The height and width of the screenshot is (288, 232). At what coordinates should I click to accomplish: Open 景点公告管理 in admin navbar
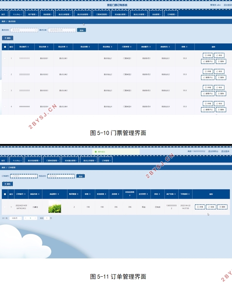click(139, 14)
